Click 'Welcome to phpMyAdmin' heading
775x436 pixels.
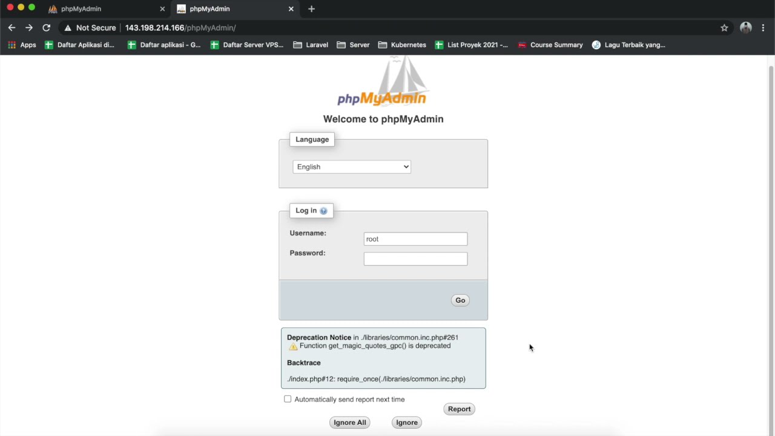click(x=383, y=119)
